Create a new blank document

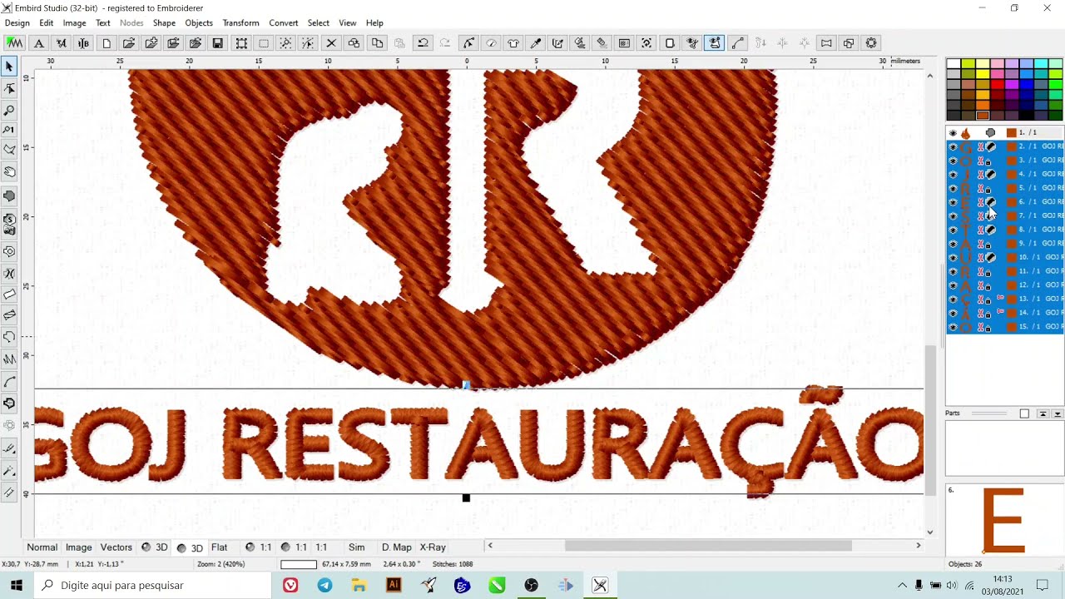106,43
